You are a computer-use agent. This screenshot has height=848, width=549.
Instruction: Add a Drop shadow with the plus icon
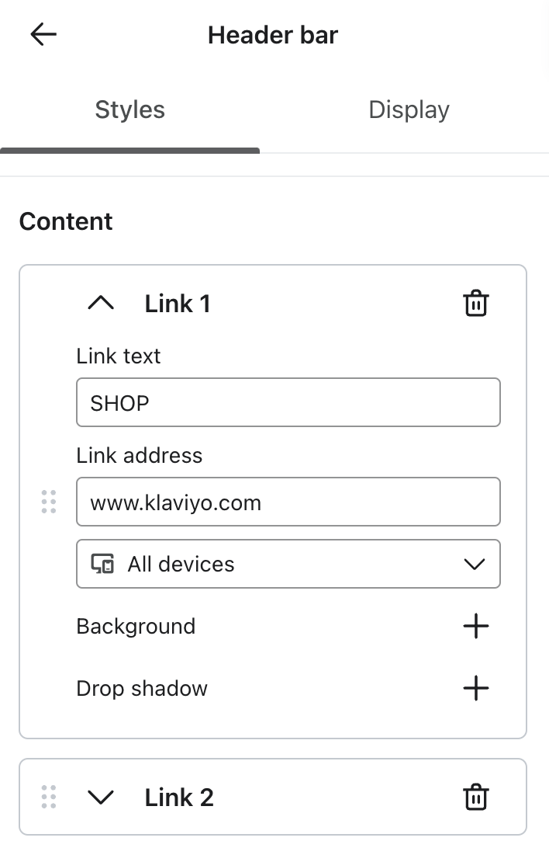click(x=476, y=688)
